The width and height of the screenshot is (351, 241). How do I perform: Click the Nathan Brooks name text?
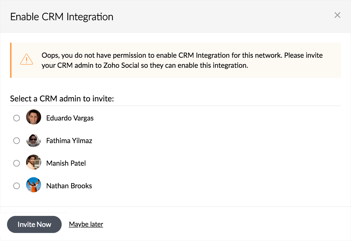point(69,186)
